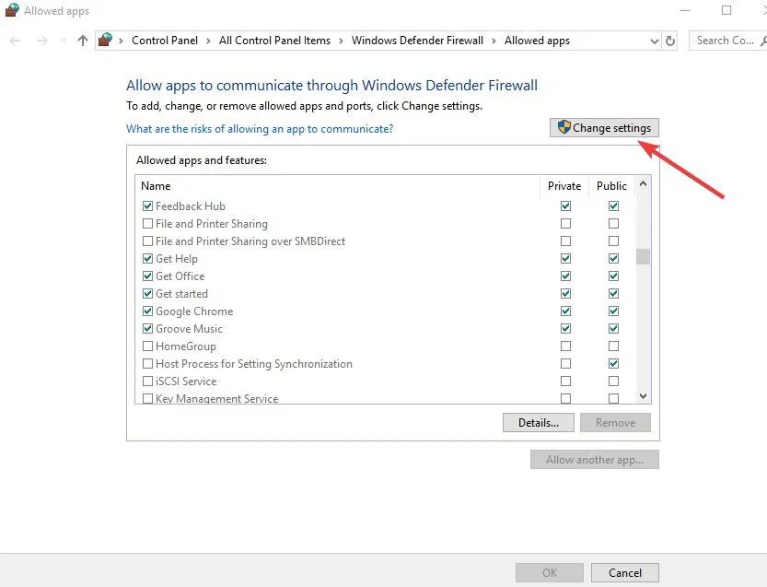The height and width of the screenshot is (587, 767).
Task: Disable Google Chrome firewall access
Action: pyautogui.click(x=148, y=311)
